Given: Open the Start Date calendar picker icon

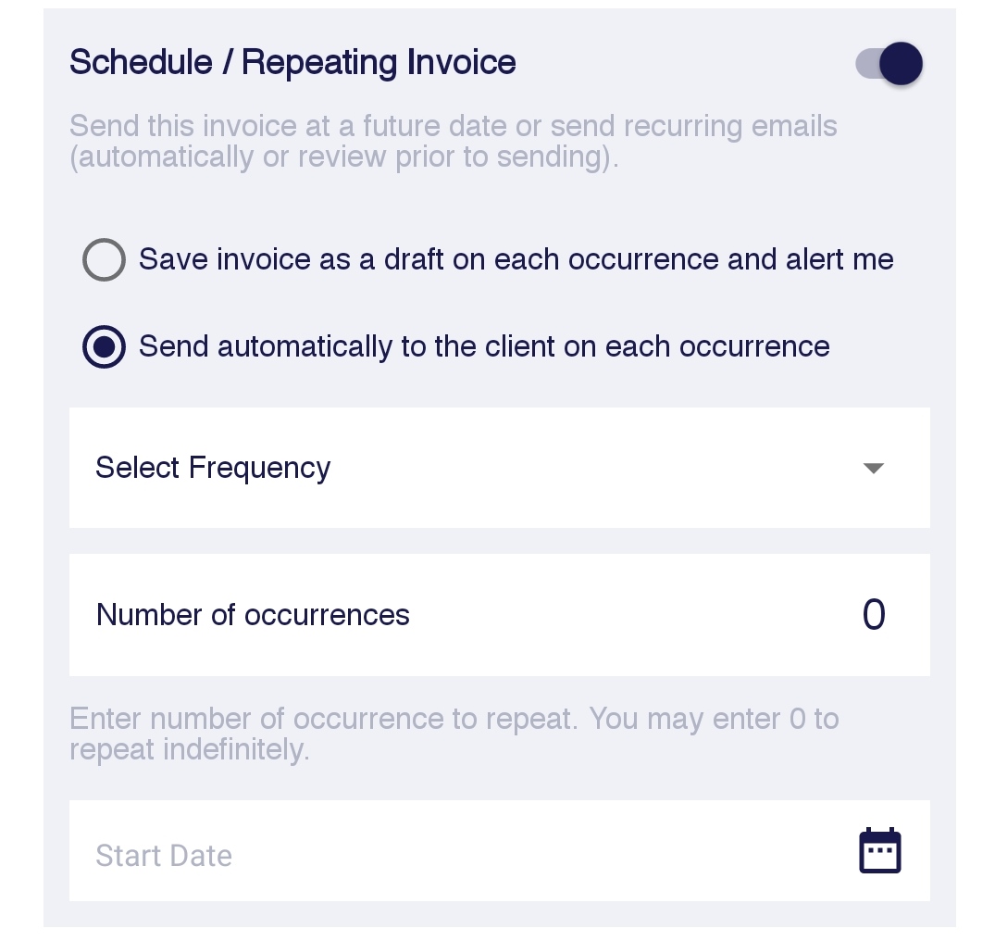Looking at the screenshot, I should [x=879, y=850].
